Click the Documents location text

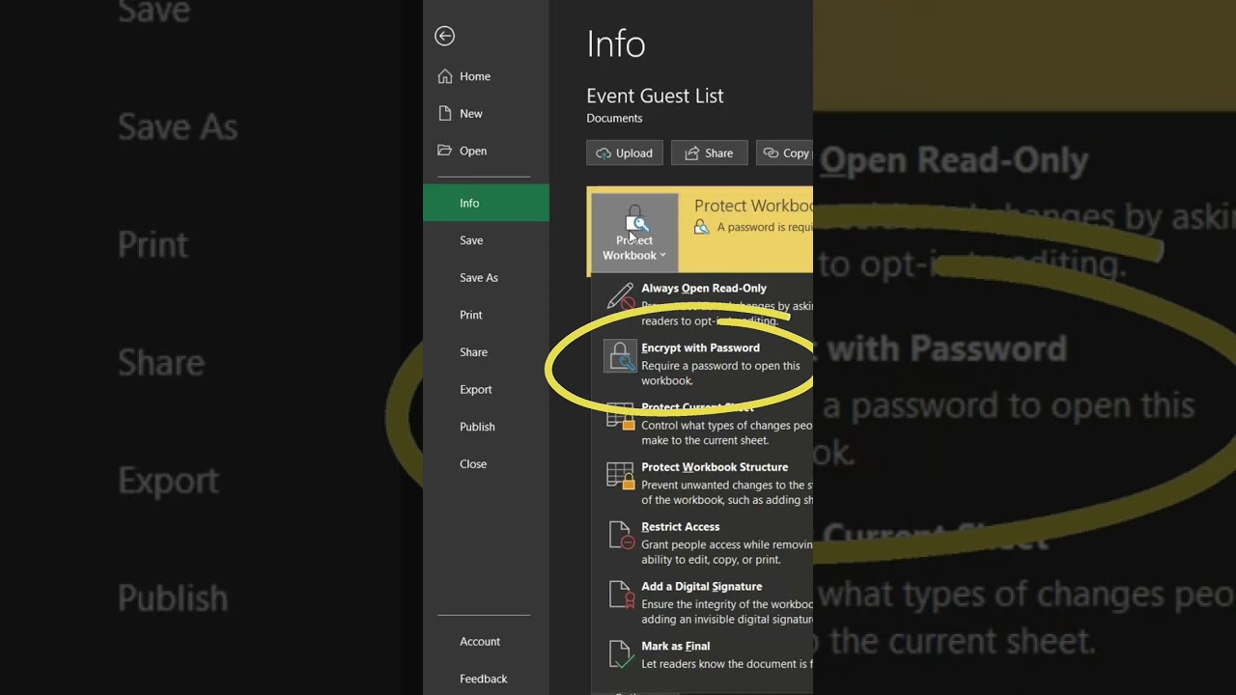click(x=614, y=118)
